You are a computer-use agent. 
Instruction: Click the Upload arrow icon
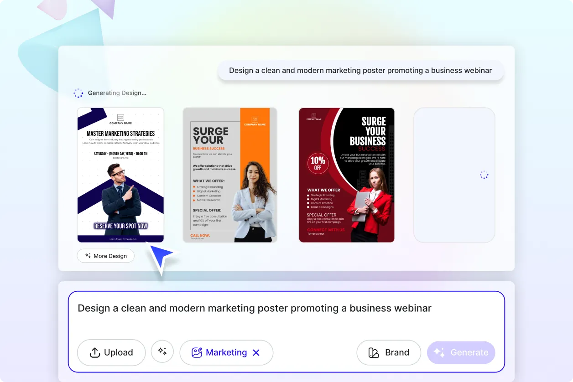[94, 352]
